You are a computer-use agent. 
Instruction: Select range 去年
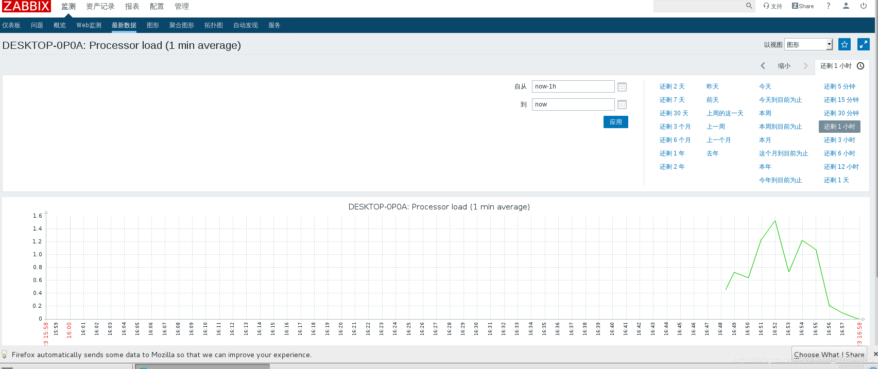(713, 153)
